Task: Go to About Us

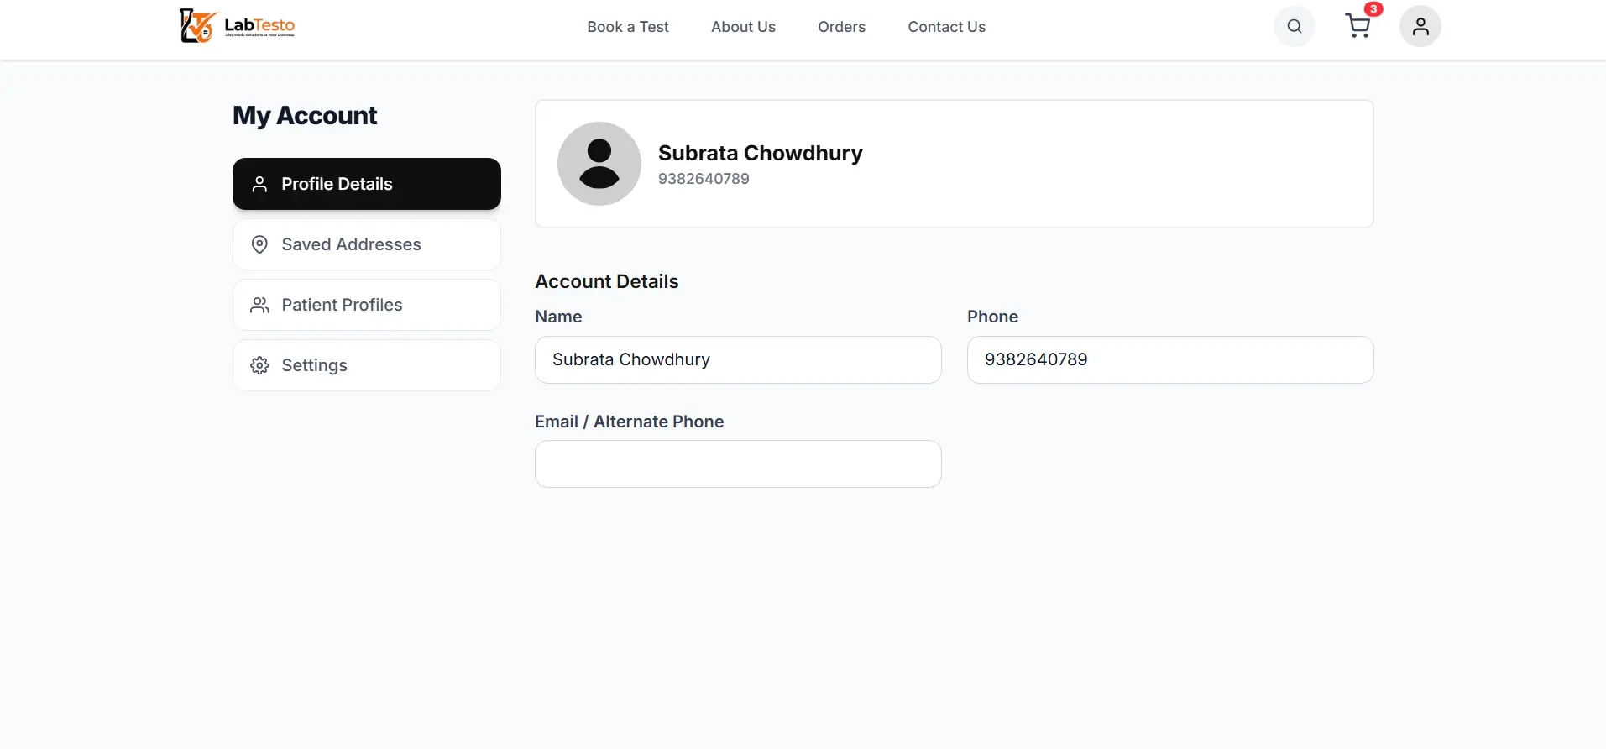Action: [743, 27]
